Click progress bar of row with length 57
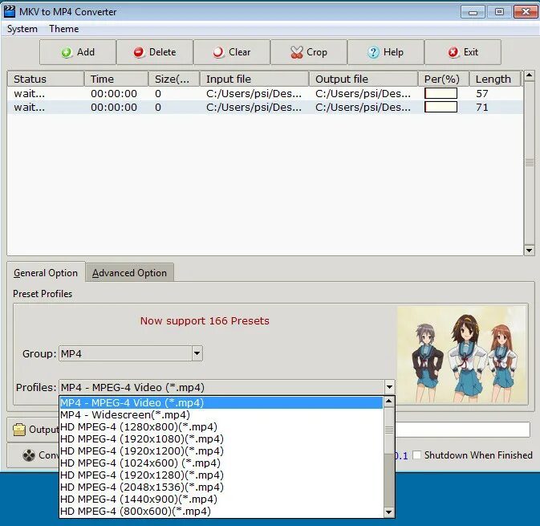Viewport: 540px width, 526px height. pyautogui.click(x=441, y=93)
